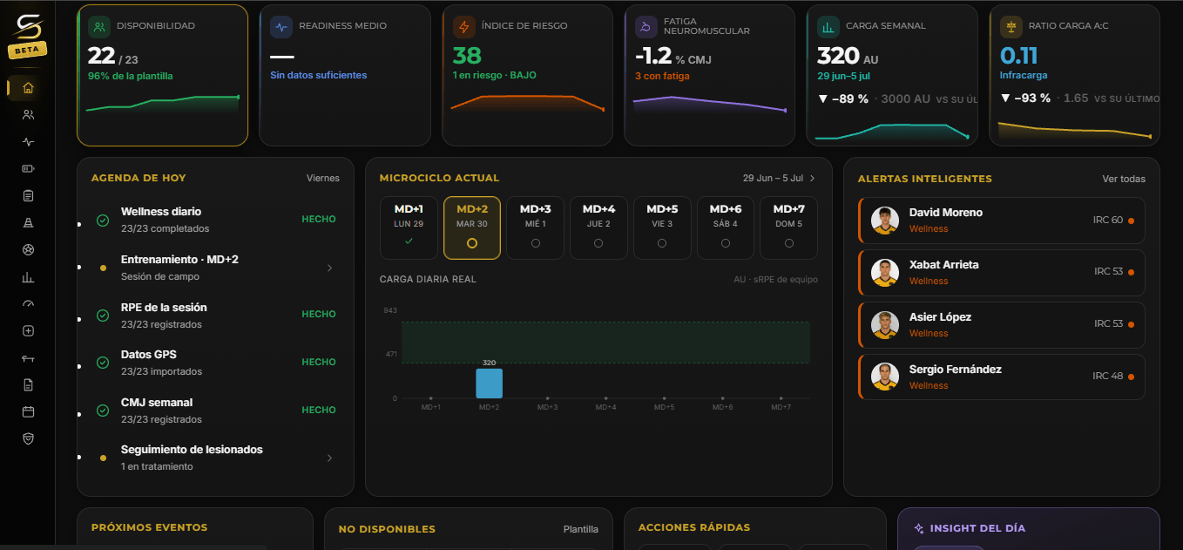1183x550 pixels.
Task: Open the home dashboard sidebar icon
Action: click(28, 88)
